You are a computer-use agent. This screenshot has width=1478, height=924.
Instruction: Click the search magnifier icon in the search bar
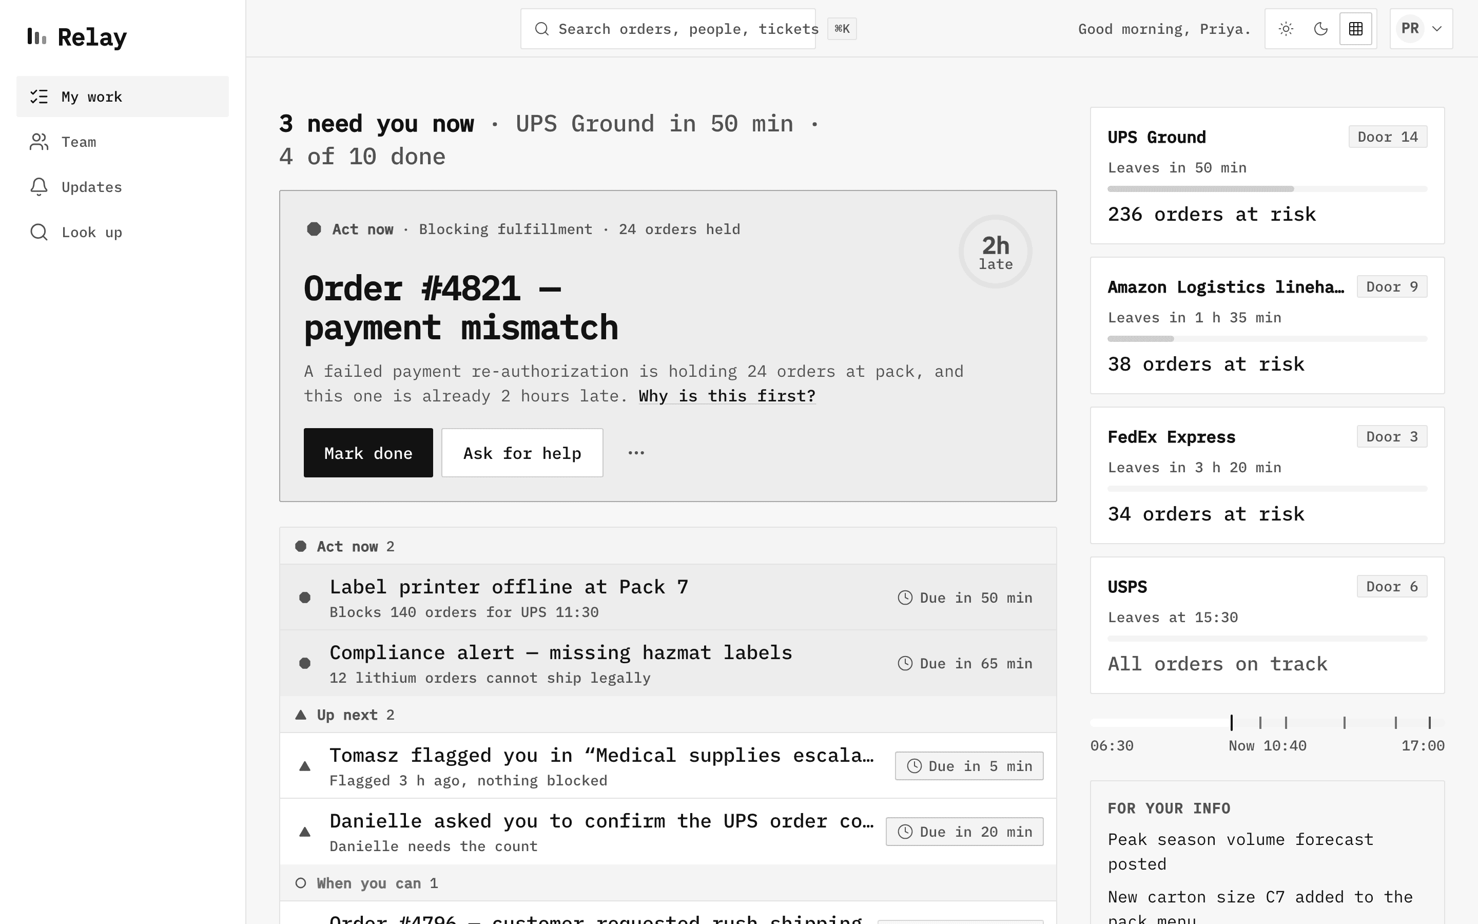[542, 29]
